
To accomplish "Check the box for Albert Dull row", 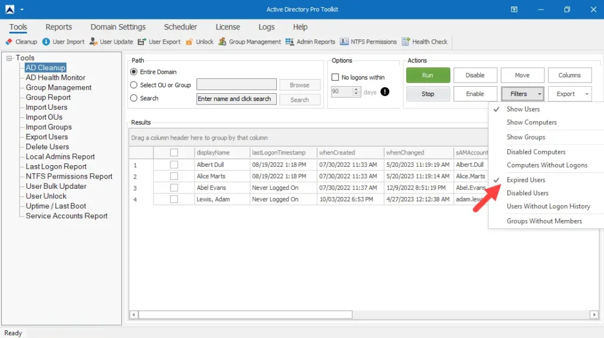I will coord(174,165).
